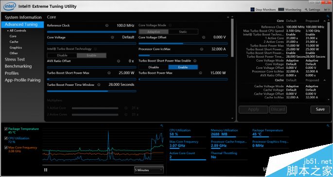Screen dimensions: 333x177
Task: Uncheck the Package Temperature graph checkbox
Action: (6, 129)
